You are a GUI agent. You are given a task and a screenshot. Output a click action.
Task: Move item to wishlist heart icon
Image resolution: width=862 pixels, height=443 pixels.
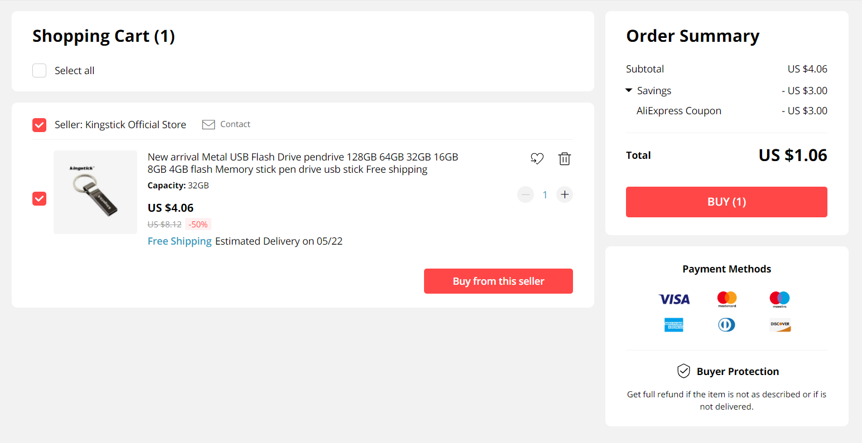point(537,159)
